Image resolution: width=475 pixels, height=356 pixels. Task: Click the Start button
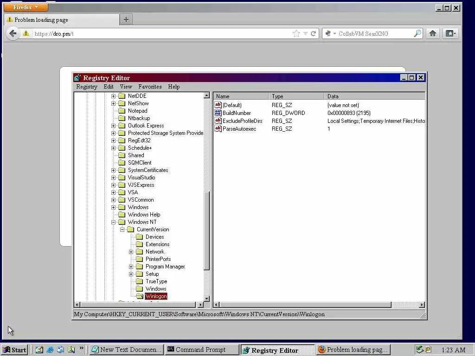click(x=14, y=350)
